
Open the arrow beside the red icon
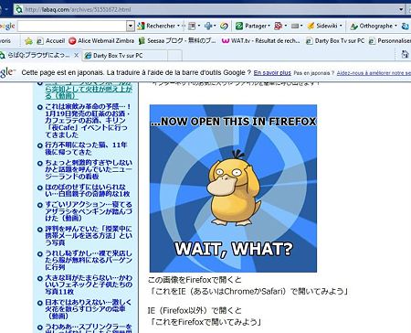(x=286, y=26)
